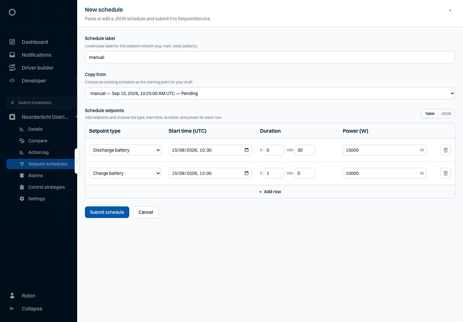Click the Robin user avatar icon
The height and width of the screenshot is (322, 463).
pyautogui.click(x=12, y=296)
